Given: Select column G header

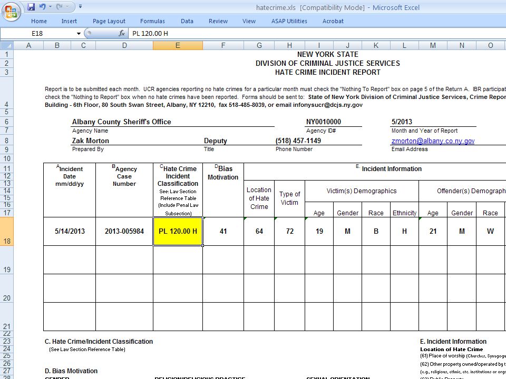Looking at the screenshot, I should 259,45.
